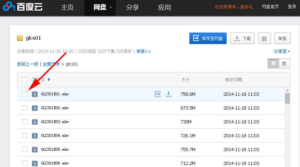The image size is (300, 167).
Task: Click the size value 758.6M
Action: tap(188, 94)
